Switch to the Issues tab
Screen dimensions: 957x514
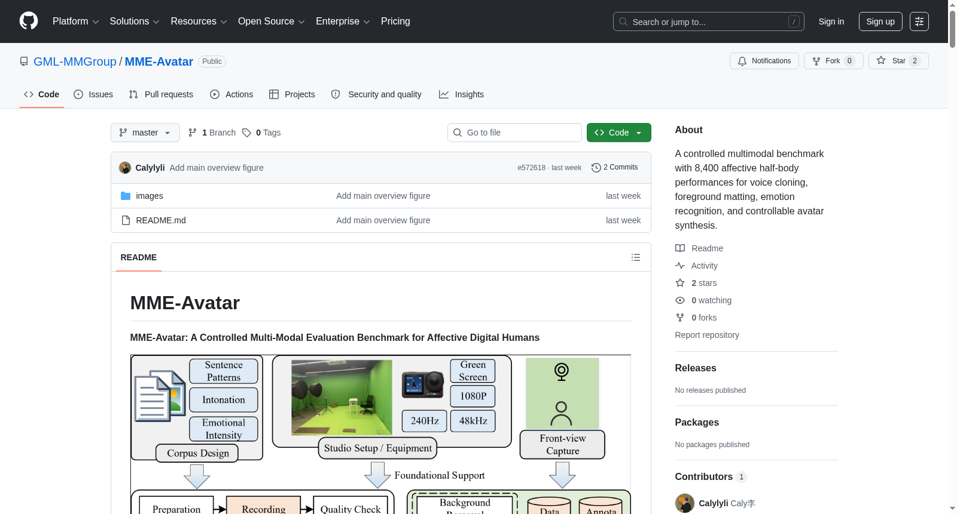click(x=93, y=94)
